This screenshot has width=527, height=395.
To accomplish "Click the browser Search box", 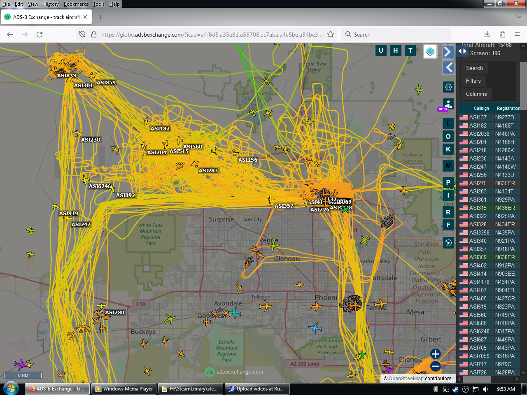I will click(x=396, y=35).
